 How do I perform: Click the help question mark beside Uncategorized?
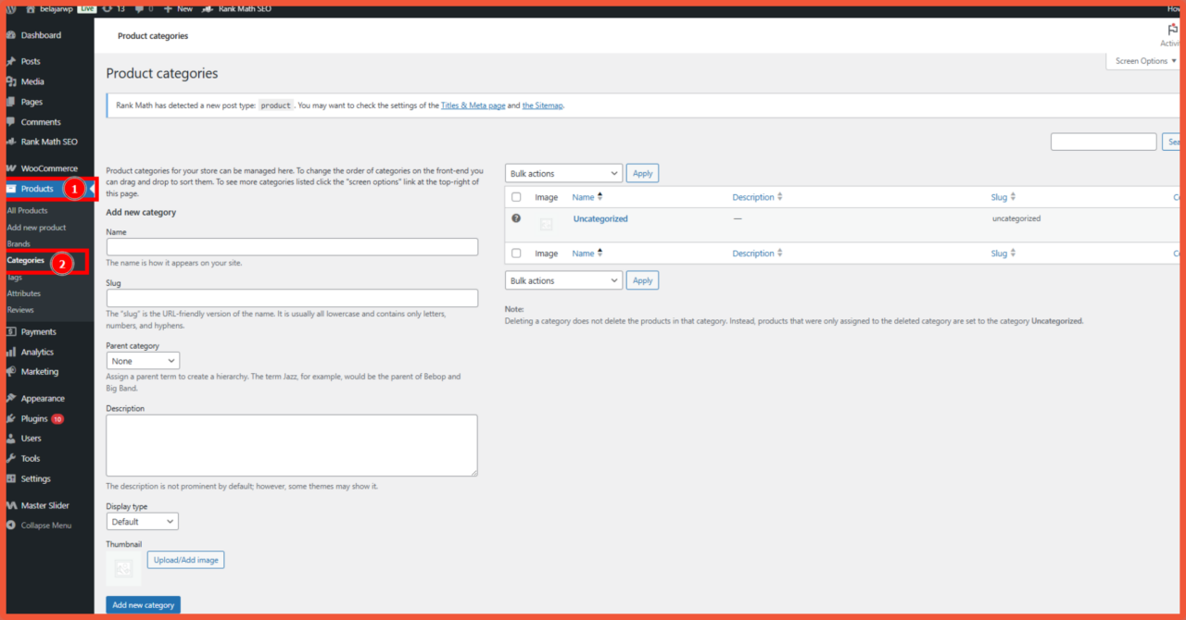(516, 218)
